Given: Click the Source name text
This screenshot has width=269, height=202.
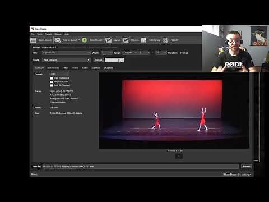Looking at the screenshot, I should coord(49,48).
